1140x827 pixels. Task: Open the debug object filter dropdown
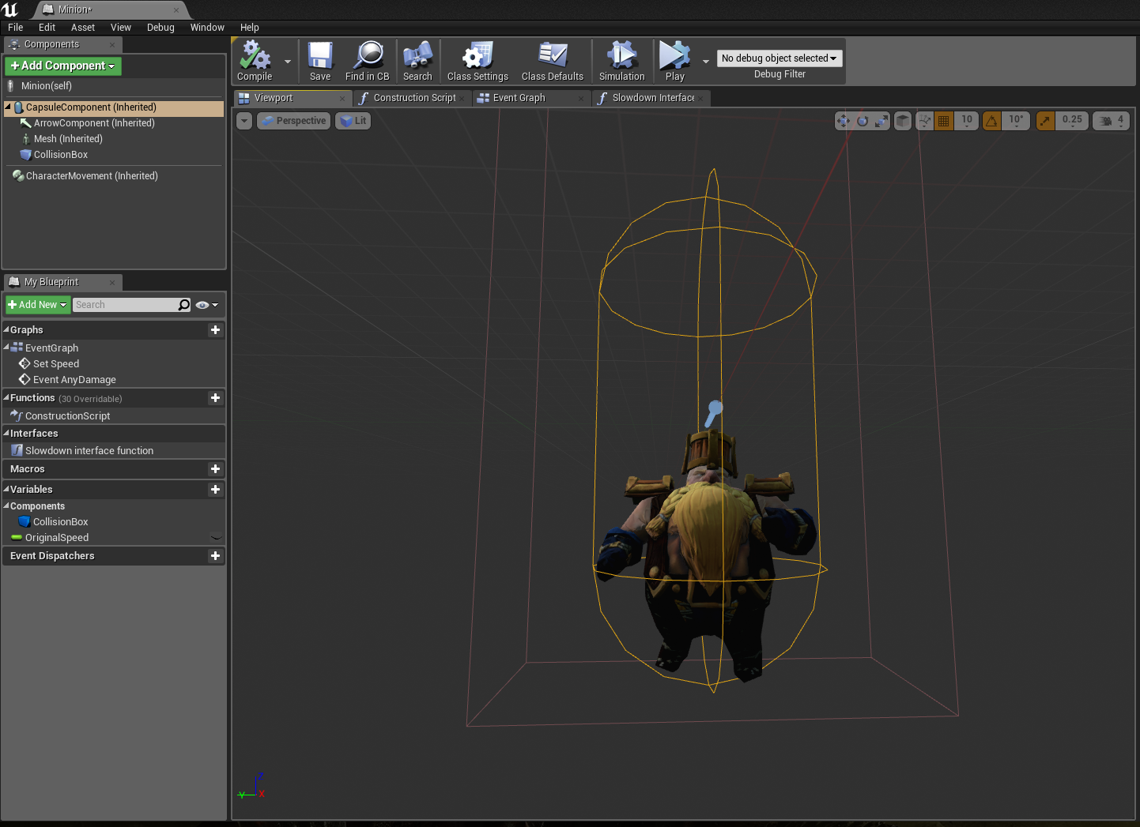[780, 58]
